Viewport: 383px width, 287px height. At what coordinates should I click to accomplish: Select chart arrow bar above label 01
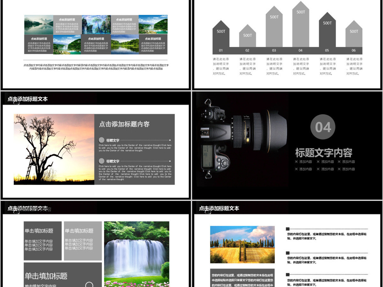coord(221,34)
